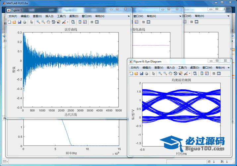Select Data Cursor tool in Figure 1 toolbar
The width and height of the screenshot is (237, 166).
pyautogui.click(x=58, y=22)
